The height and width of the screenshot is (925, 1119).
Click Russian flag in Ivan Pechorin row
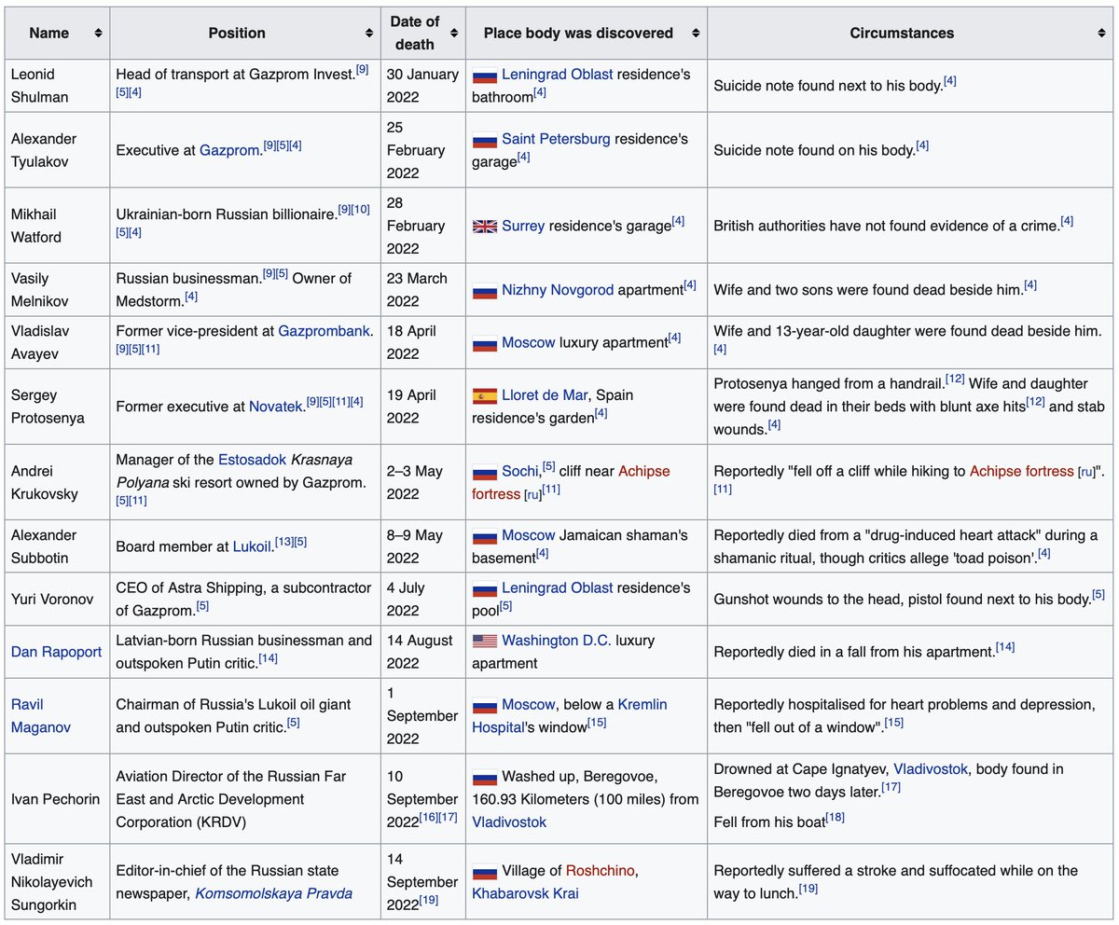coord(485,778)
